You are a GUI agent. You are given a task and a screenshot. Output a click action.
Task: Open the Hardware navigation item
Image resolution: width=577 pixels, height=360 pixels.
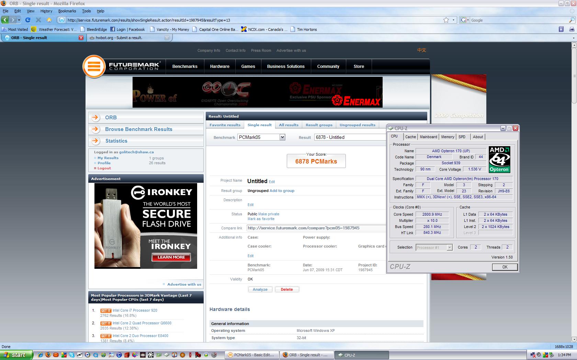pos(220,67)
